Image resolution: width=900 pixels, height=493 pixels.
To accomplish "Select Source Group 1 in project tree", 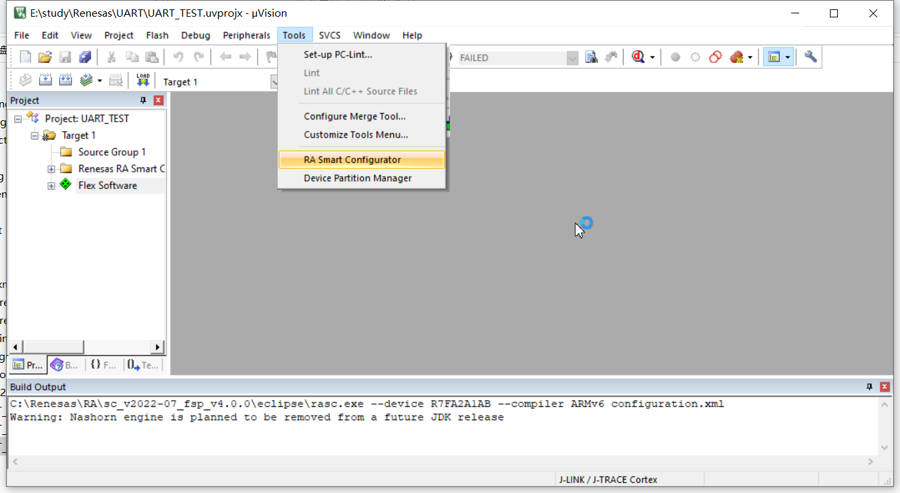I will tap(111, 152).
